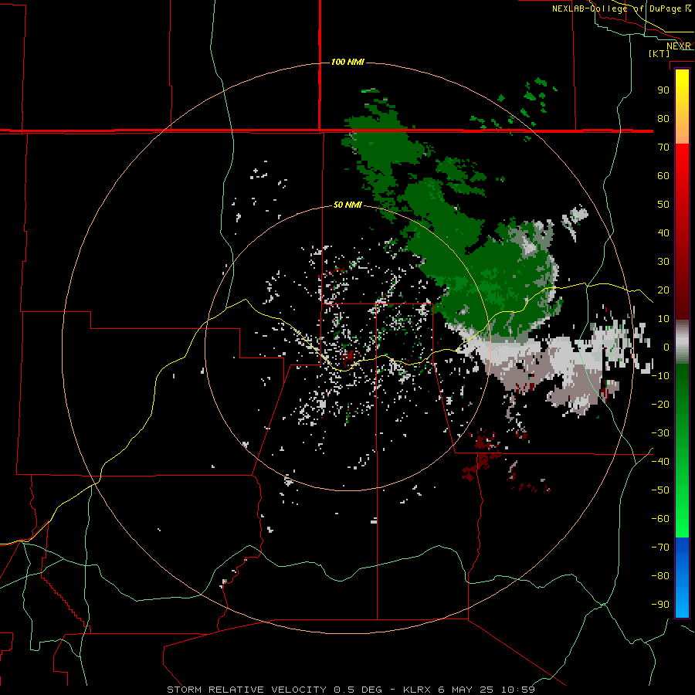Click the -80 value on the velocity scale
This screenshot has height=695, width=695.
660,576
